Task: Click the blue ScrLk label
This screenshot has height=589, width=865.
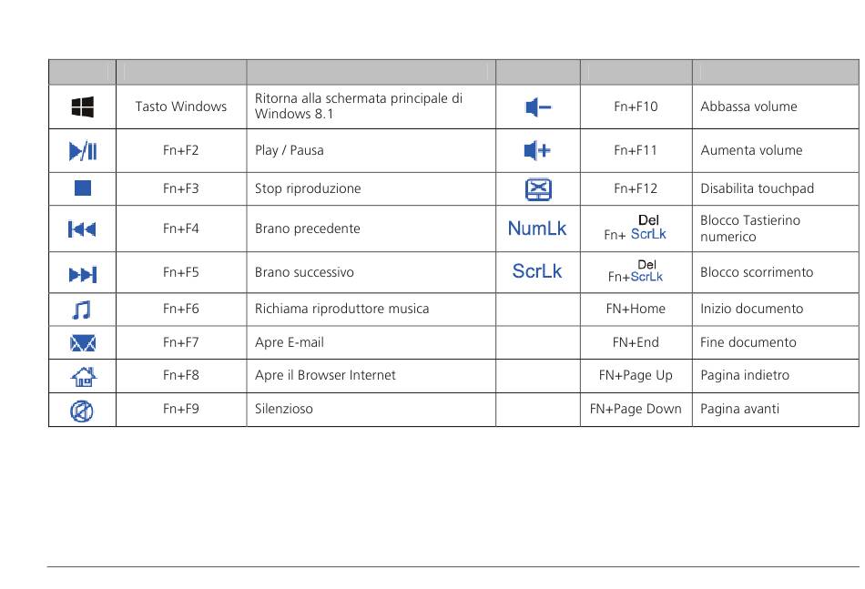Action: [537, 271]
